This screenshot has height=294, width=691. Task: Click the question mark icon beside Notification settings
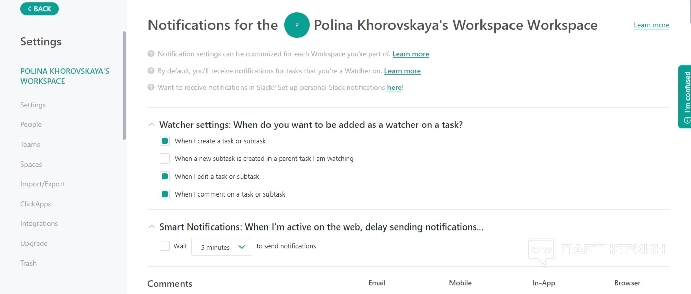click(x=151, y=54)
